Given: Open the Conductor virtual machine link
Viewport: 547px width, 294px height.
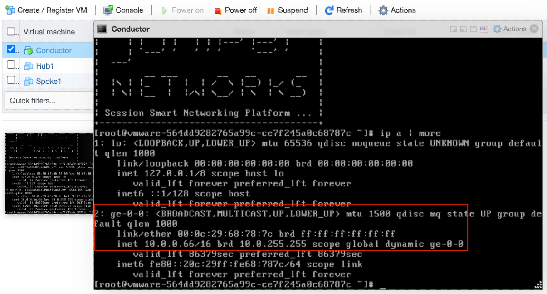Looking at the screenshot, I should tap(54, 50).
